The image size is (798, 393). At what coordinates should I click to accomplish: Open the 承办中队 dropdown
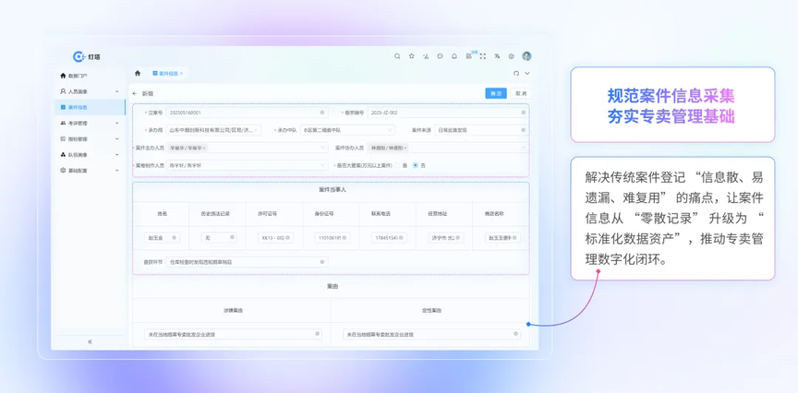(x=347, y=130)
